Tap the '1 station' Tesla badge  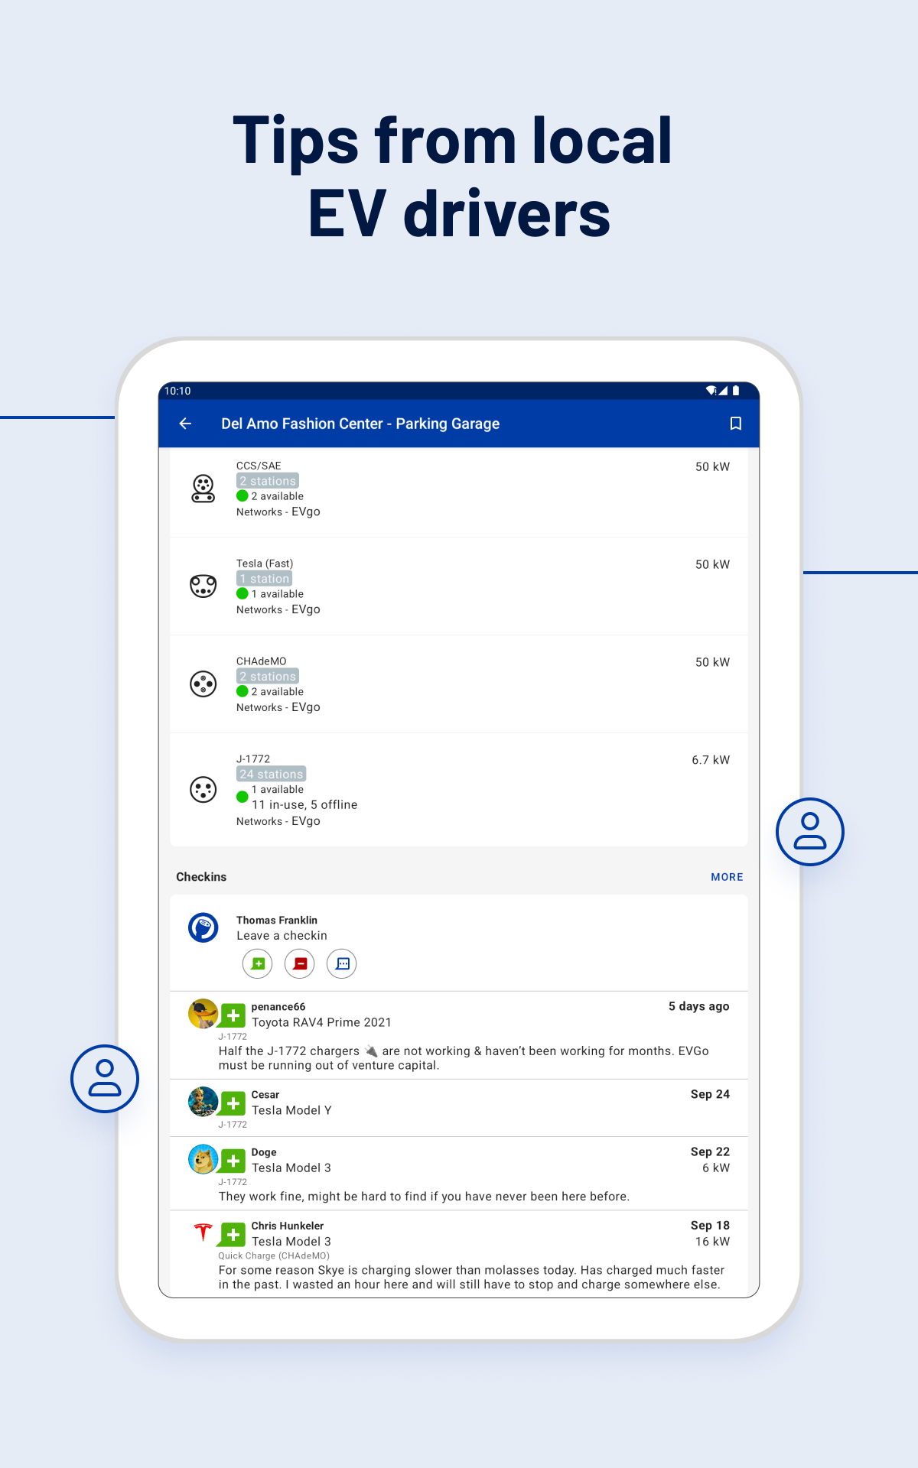click(x=264, y=579)
